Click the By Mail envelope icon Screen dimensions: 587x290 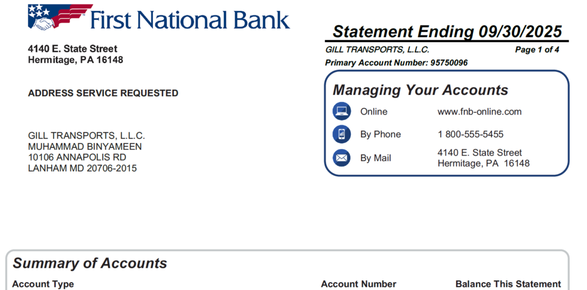pos(342,158)
